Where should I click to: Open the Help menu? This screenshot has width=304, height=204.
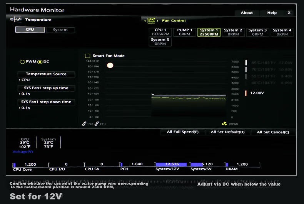[272, 13]
